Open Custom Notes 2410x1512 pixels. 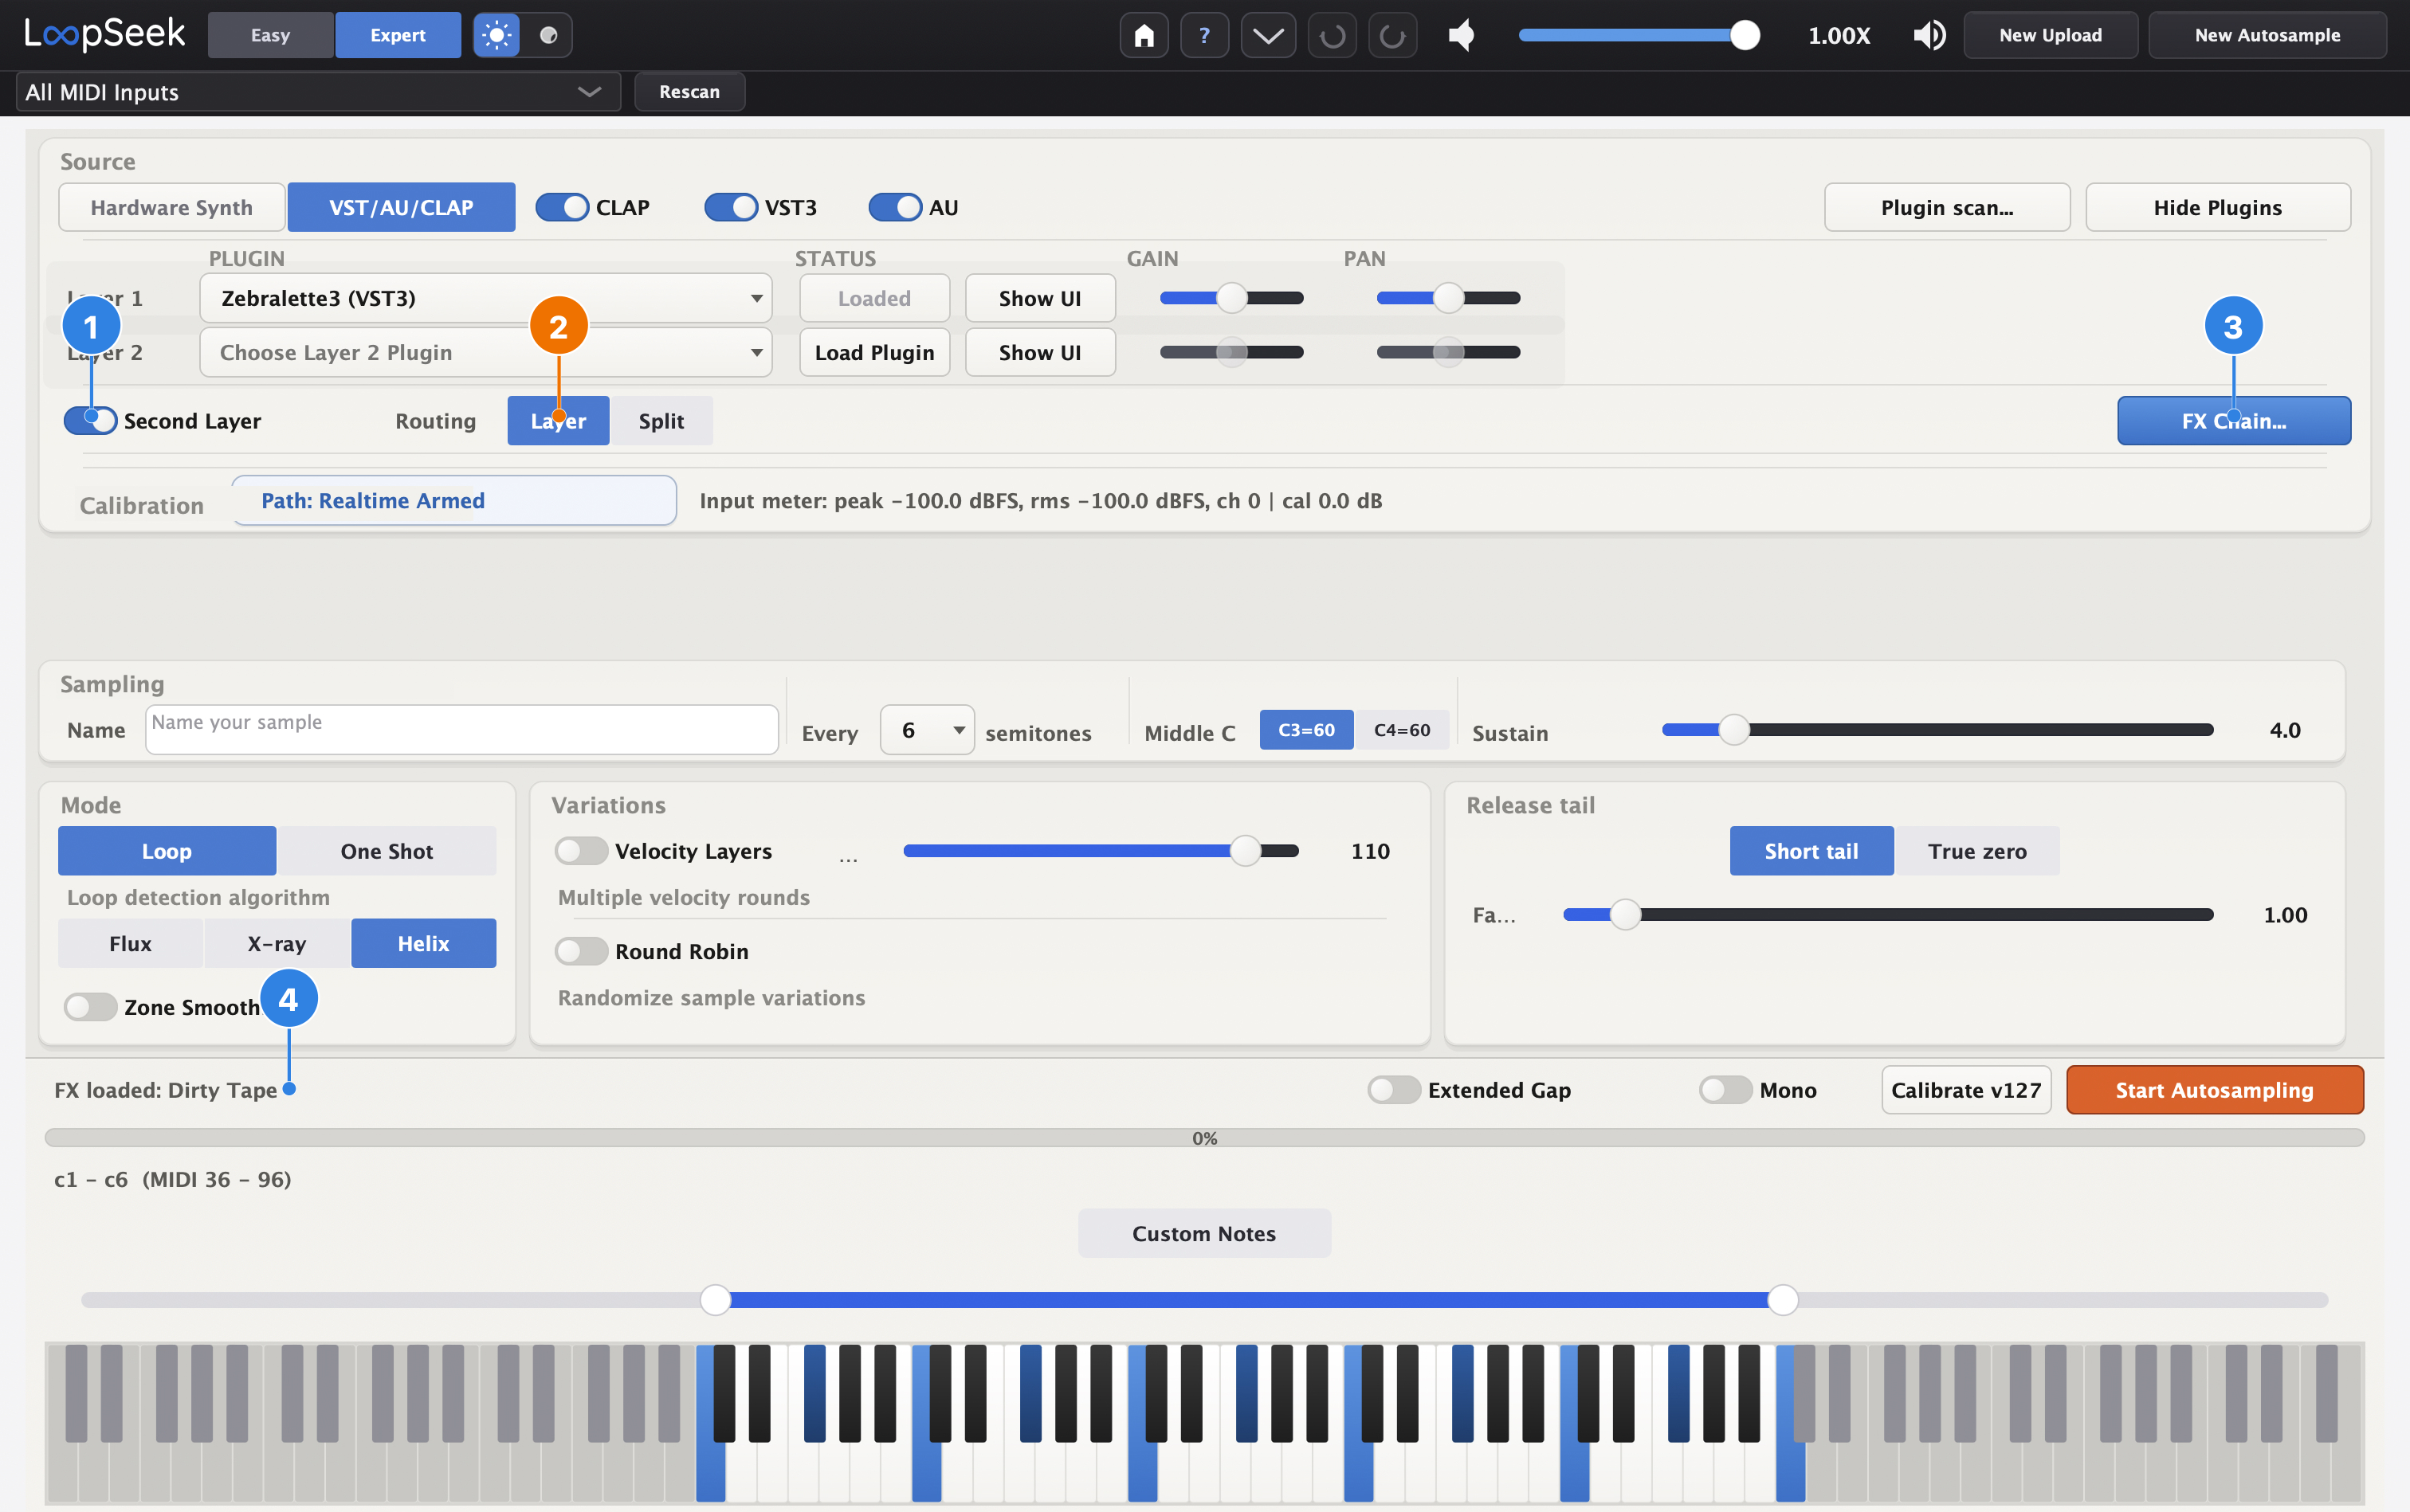coord(1203,1233)
